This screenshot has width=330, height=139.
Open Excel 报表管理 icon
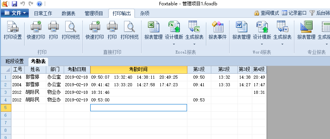(153, 30)
